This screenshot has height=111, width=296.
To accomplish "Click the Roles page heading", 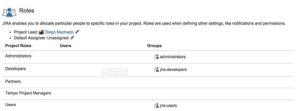I will tap(27, 11).
